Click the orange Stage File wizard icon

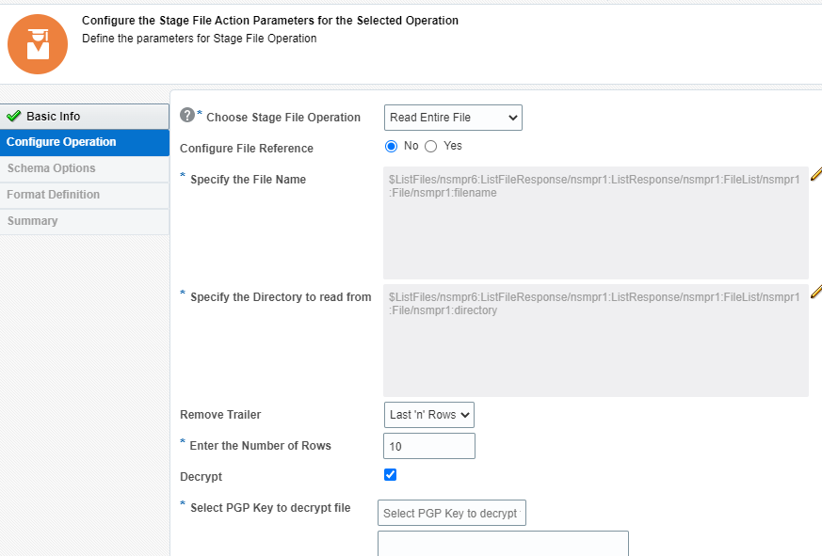38,44
